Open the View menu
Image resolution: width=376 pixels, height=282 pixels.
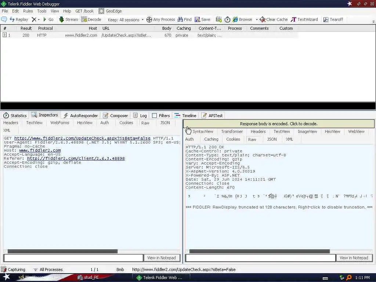click(55, 11)
